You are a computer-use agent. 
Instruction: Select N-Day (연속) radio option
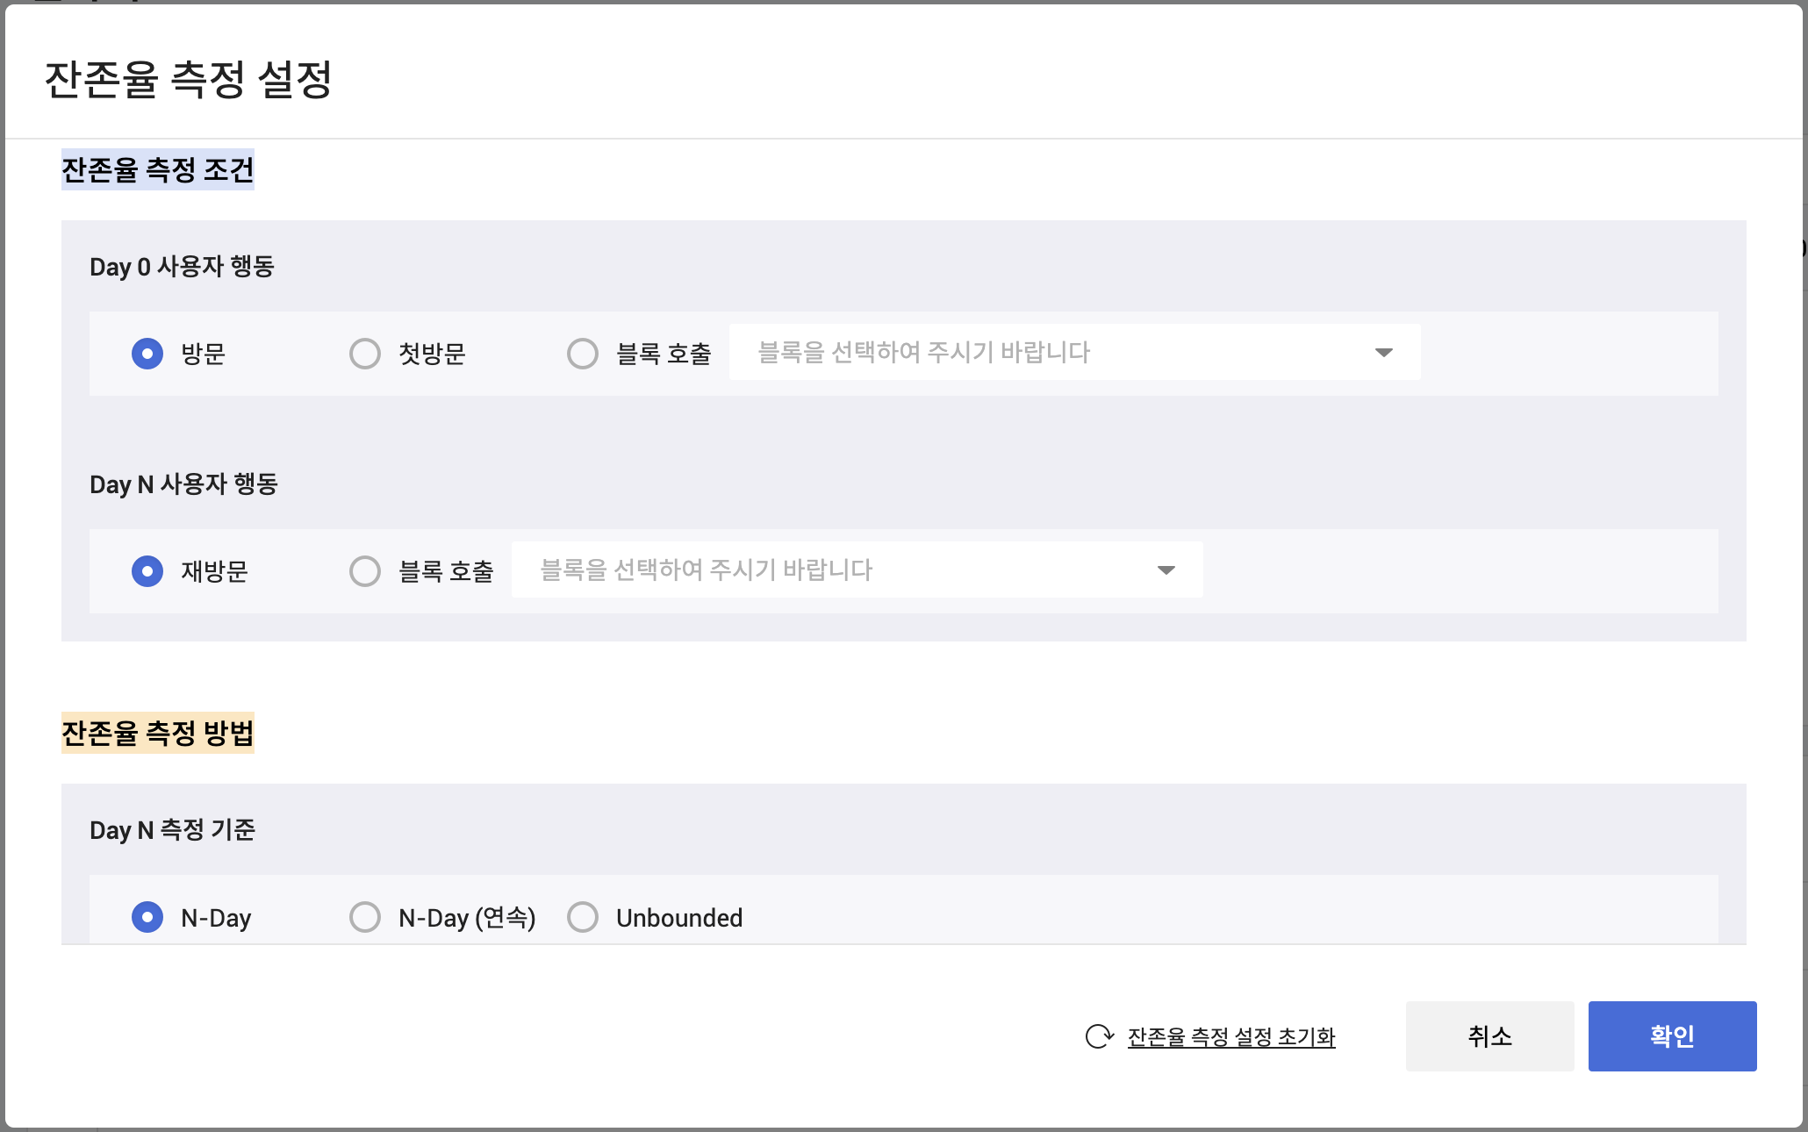(x=365, y=917)
